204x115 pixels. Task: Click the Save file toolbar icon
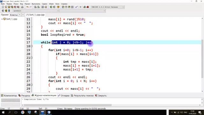(9, 7)
